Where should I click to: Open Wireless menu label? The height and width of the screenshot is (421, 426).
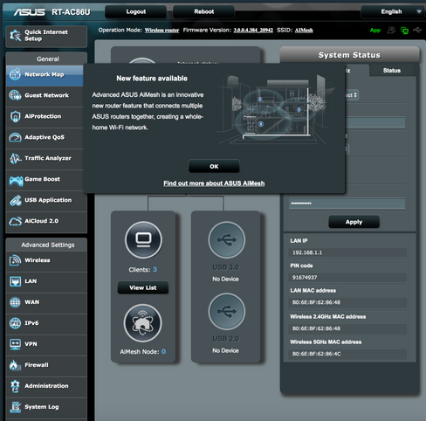click(38, 260)
